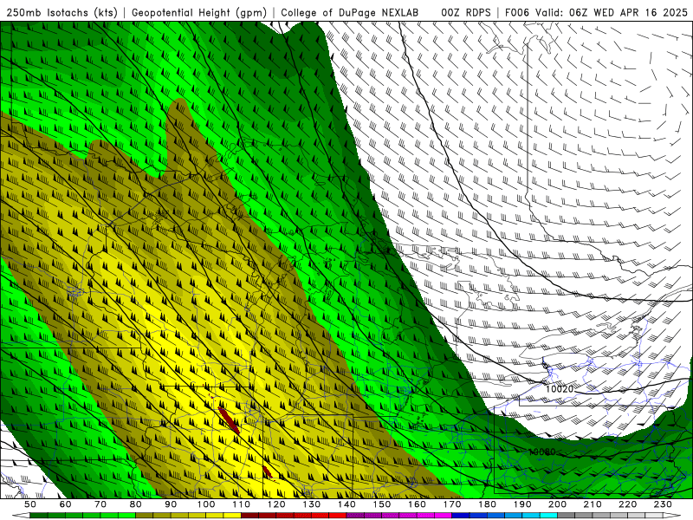Screen dimensions: 693x520
Task: Select the dark red swatch in the color bar
Action: click(x=250, y=516)
